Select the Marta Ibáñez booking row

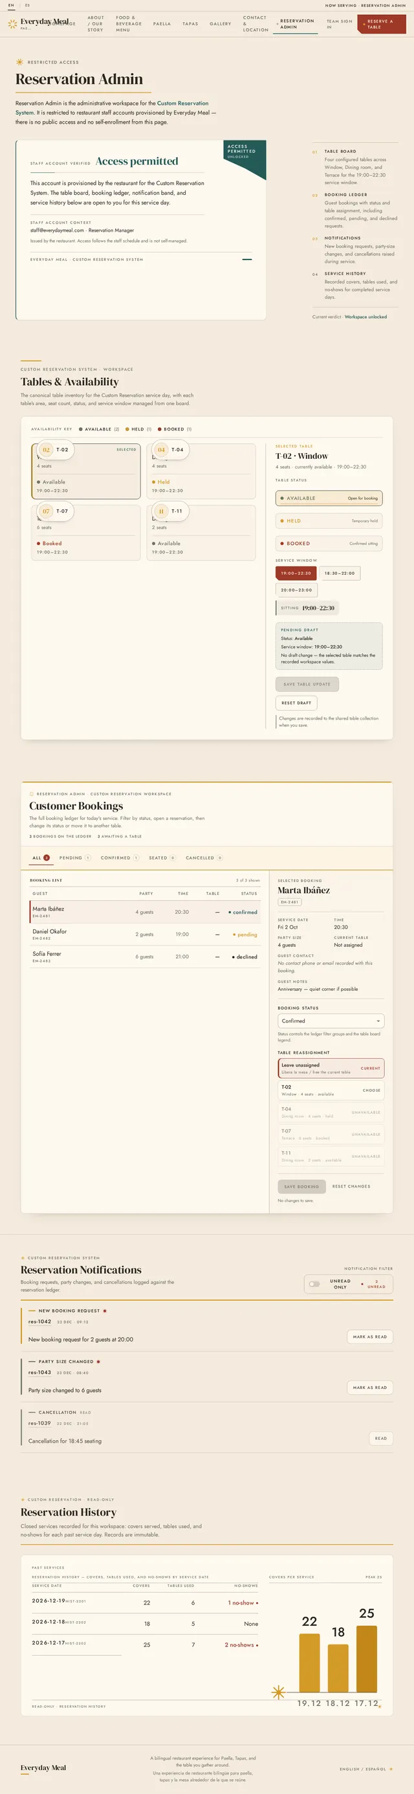pos(145,912)
